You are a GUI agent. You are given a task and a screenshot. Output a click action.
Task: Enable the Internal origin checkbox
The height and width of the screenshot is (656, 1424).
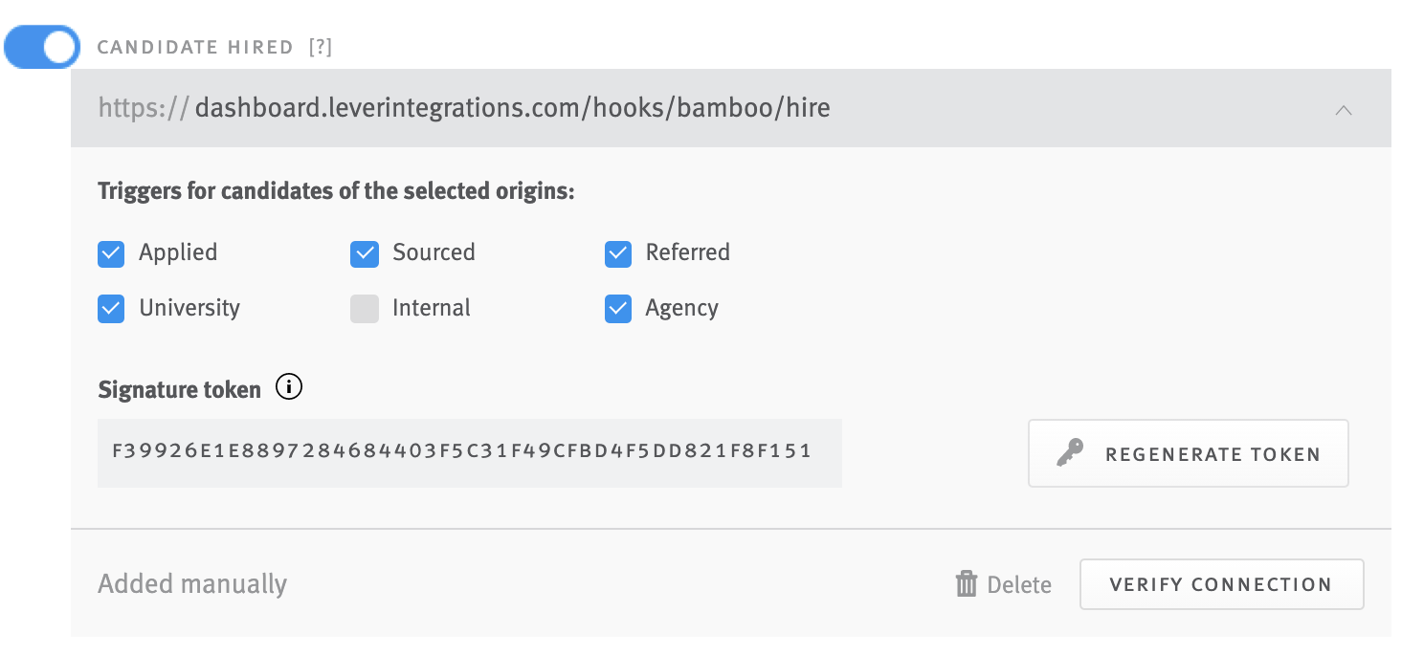pos(365,309)
